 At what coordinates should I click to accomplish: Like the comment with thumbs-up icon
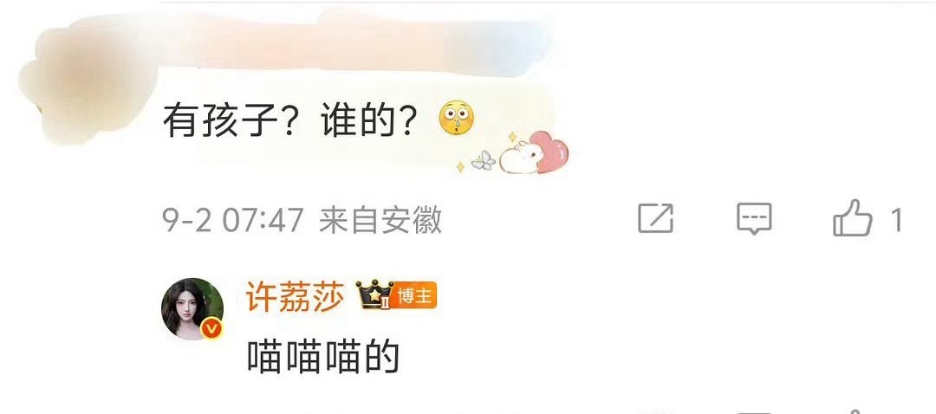(853, 217)
